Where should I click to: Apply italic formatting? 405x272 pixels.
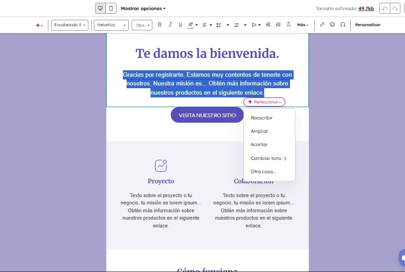point(170,25)
